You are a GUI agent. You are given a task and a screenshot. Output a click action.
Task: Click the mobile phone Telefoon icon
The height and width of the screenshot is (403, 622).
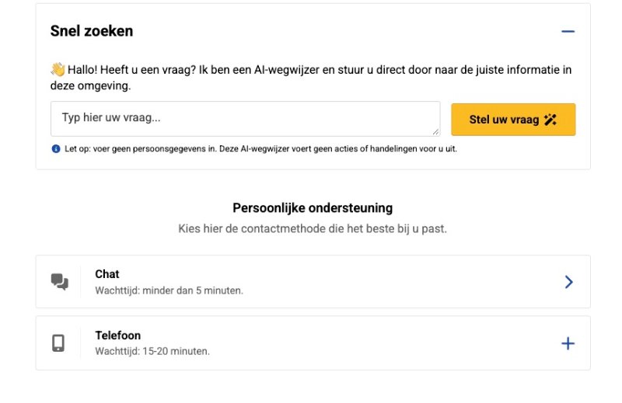58,343
